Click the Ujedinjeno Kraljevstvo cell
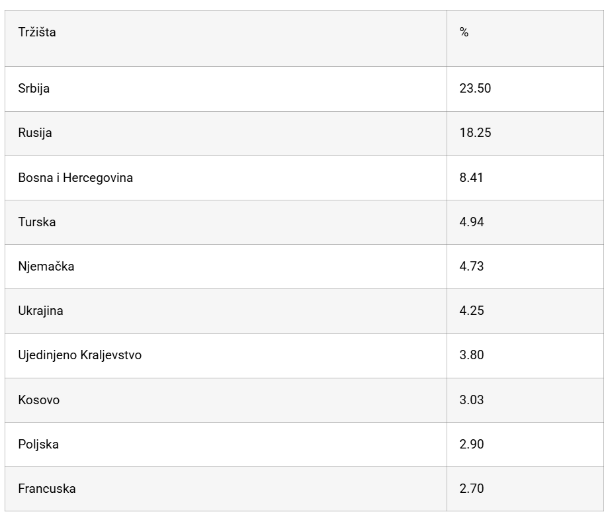The image size is (606, 516). pyautogui.click(x=226, y=356)
